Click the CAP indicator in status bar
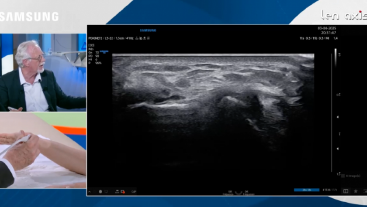The height and width of the screenshot is (207, 367). 134,191
